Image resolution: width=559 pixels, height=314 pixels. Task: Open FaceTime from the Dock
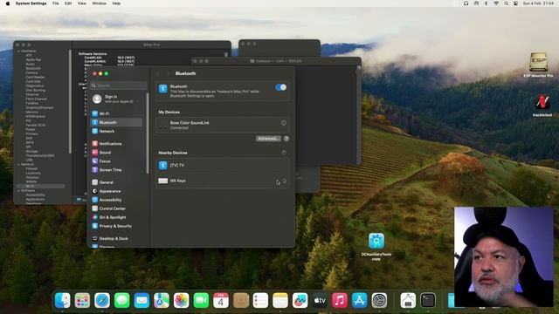pyautogui.click(x=201, y=300)
